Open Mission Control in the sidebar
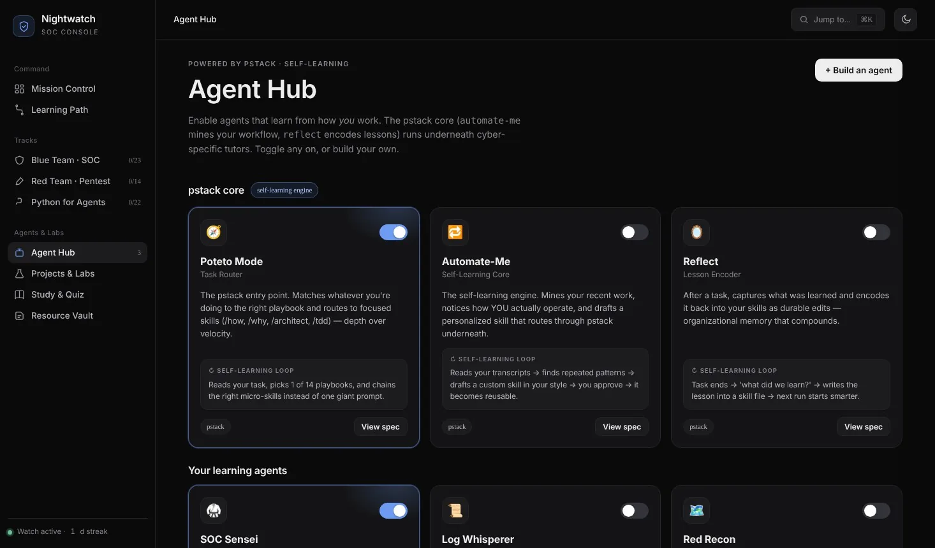The height and width of the screenshot is (548, 935). click(77, 89)
